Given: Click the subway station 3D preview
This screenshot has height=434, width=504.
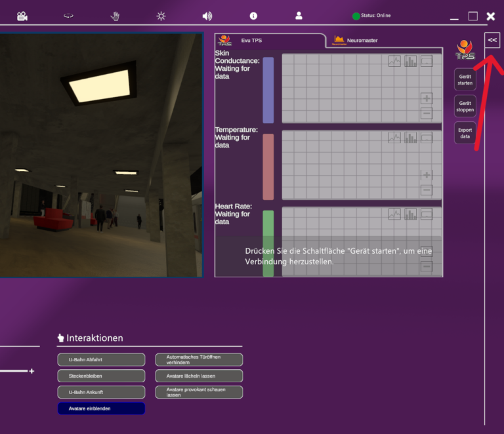Looking at the screenshot, I should [x=101, y=155].
